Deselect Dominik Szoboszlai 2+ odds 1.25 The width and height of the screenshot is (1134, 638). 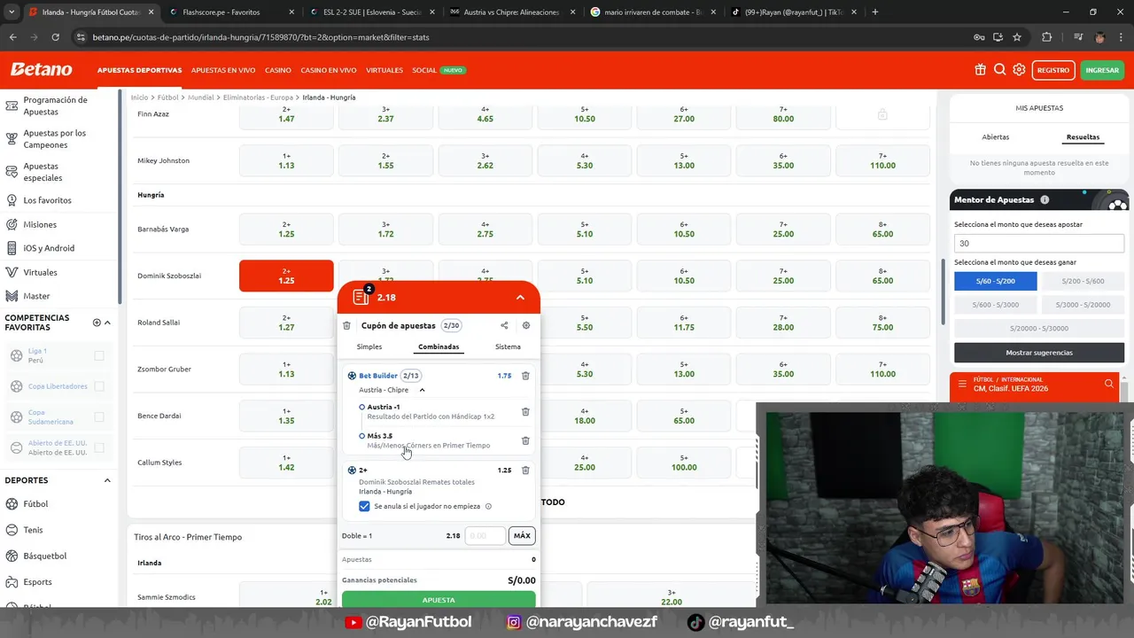coord(286,276)
